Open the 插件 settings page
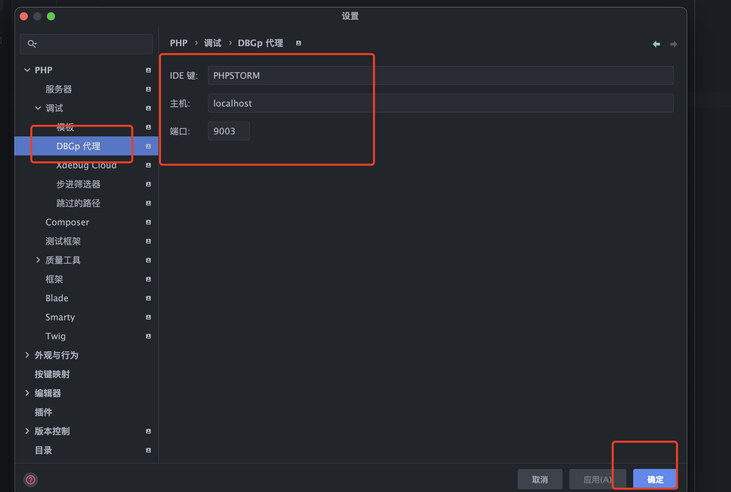 pyautogui.click(x=43, y=412)
